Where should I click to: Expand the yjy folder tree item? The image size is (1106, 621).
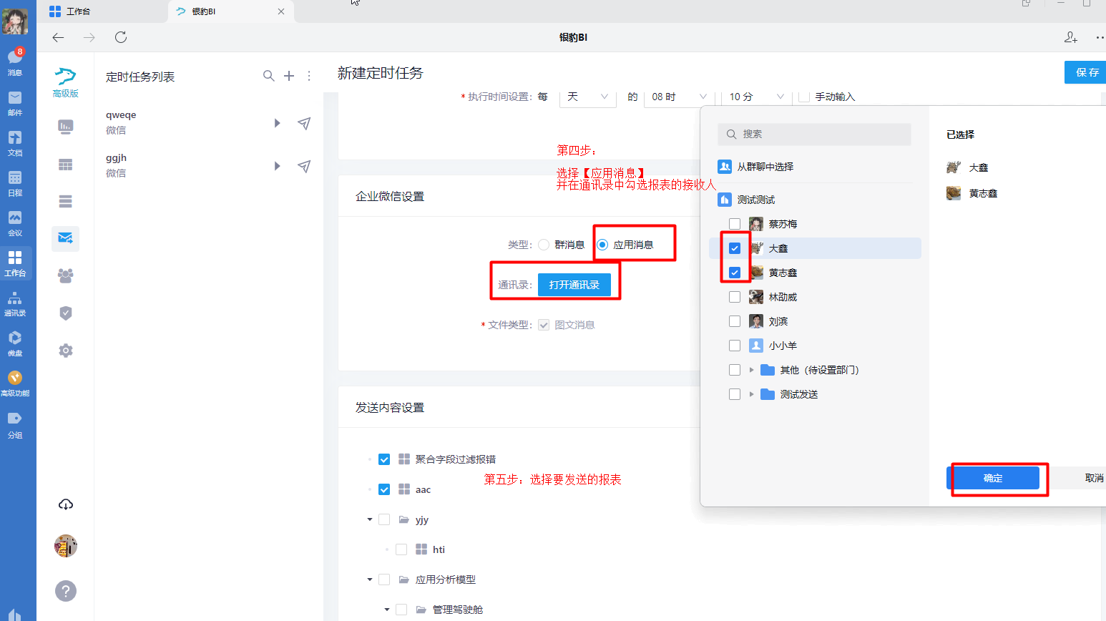pyautogui.click(x=369, y=519)
